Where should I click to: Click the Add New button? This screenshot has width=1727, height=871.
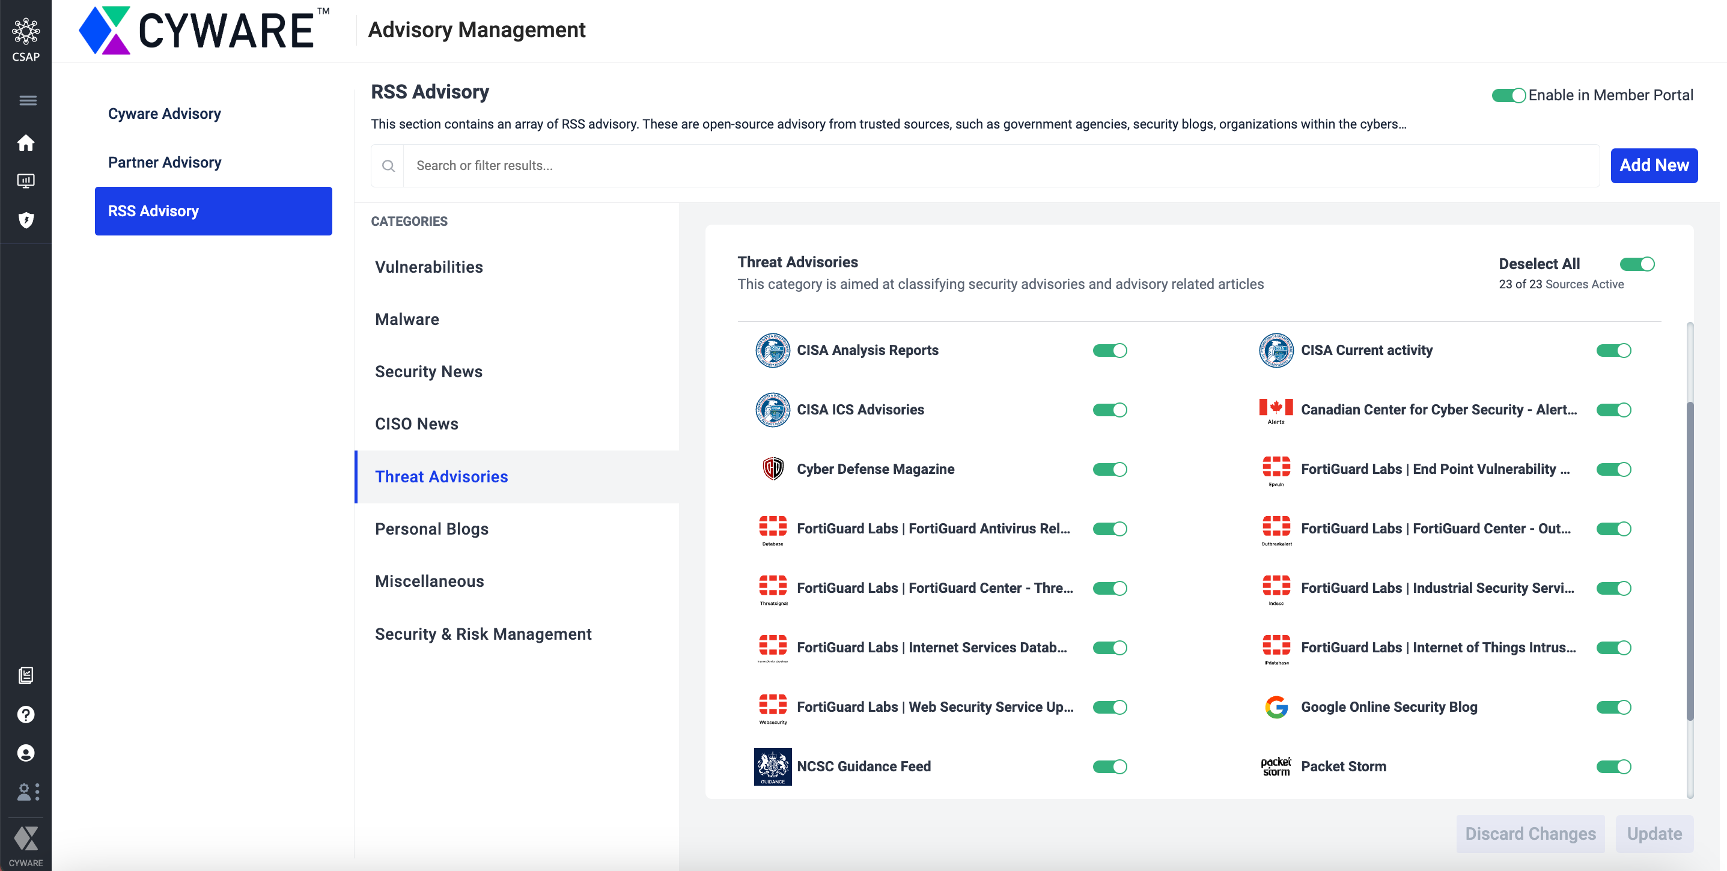(x=1653, y=166)
